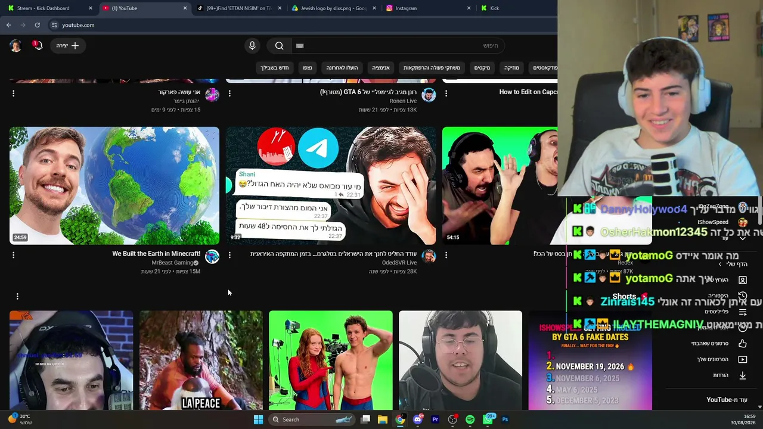This screenshot has width=763, height=429.
Task: Open Your videos in sidebar
Action: tap(722, 359)
